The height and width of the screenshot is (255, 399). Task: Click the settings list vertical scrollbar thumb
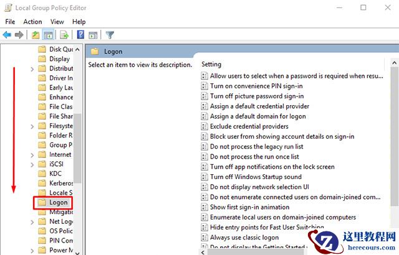(x=394, y=137)
